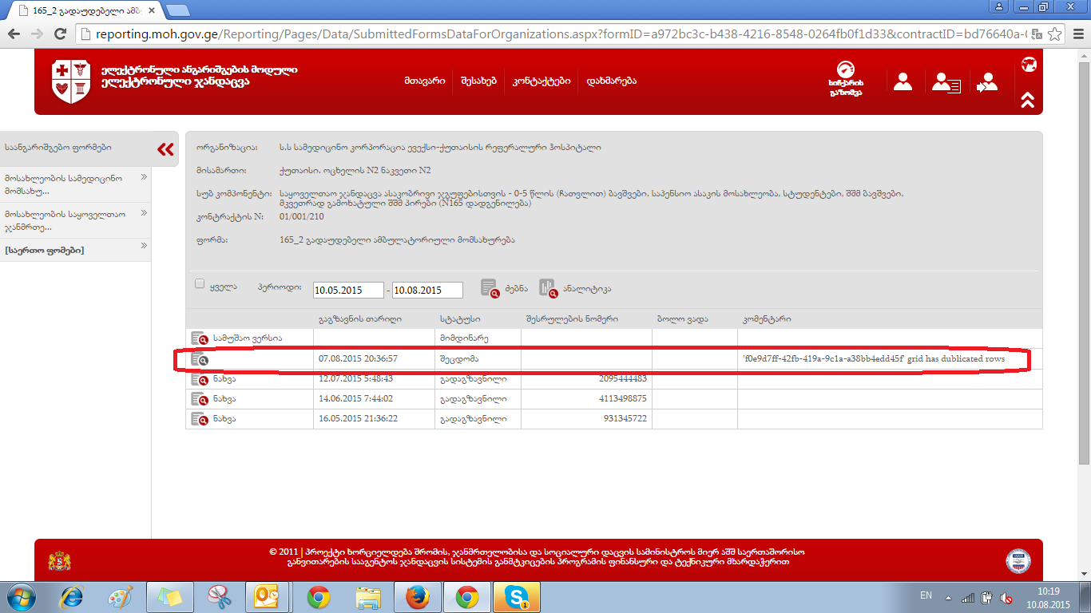
Task: Launch Skype from the taskbar
Action: coord(516,596)
